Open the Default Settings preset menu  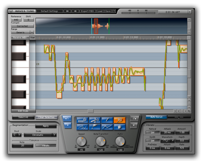(50, 11)
